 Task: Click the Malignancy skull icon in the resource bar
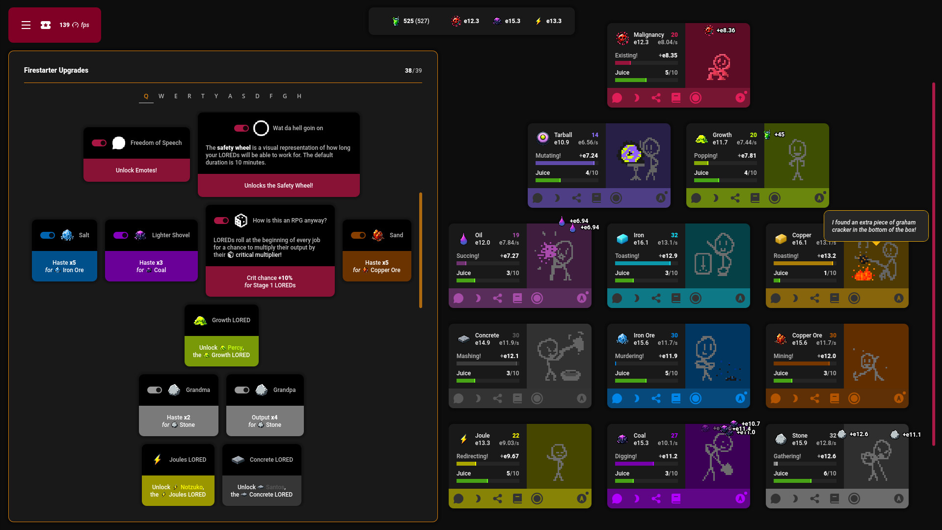[456, 21]
